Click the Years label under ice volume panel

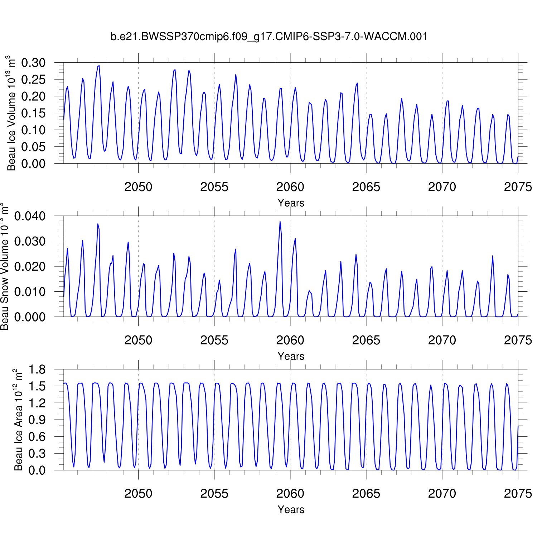pos(291,203)
